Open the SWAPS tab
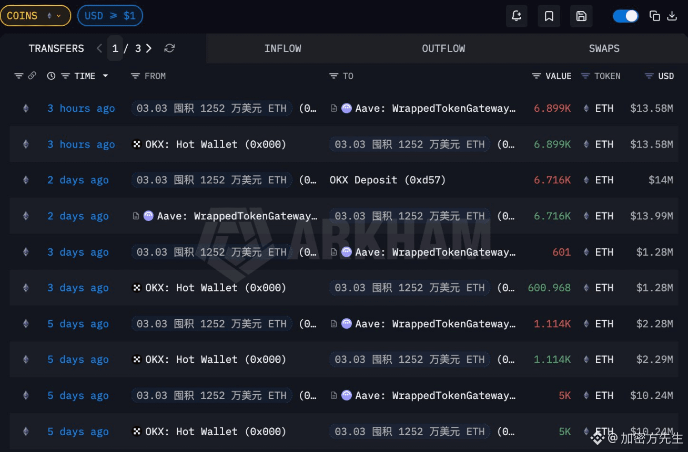This screenshot has height=452, width=688. (604, 48)
